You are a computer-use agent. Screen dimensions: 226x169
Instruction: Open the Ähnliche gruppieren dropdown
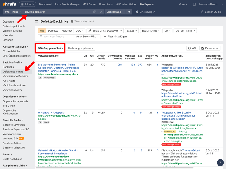point(81,48)
